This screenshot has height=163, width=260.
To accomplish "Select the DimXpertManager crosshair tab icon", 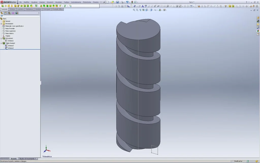I will click(13, 13).
